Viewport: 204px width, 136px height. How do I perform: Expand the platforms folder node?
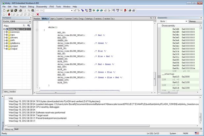7,43
